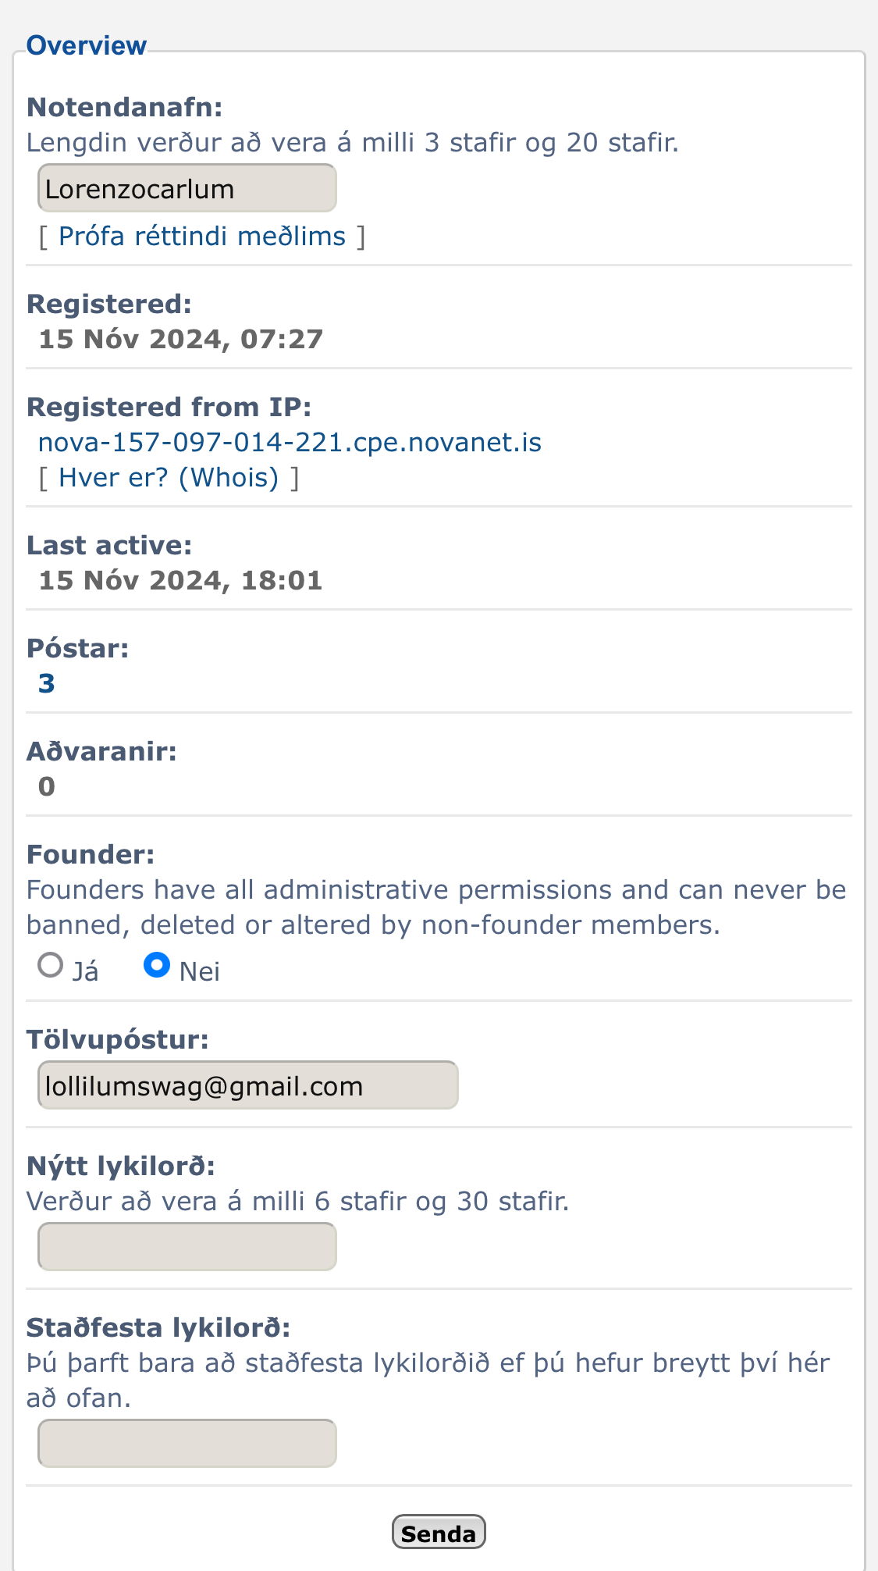Click the Staðfesta lykilorð confirmation field

[187, 1444]
